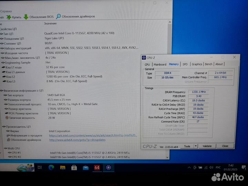Viewport: 248px width, 186px height.
Task: Select the Memory tab in CPU-Z
Action: tap(174, 64)
